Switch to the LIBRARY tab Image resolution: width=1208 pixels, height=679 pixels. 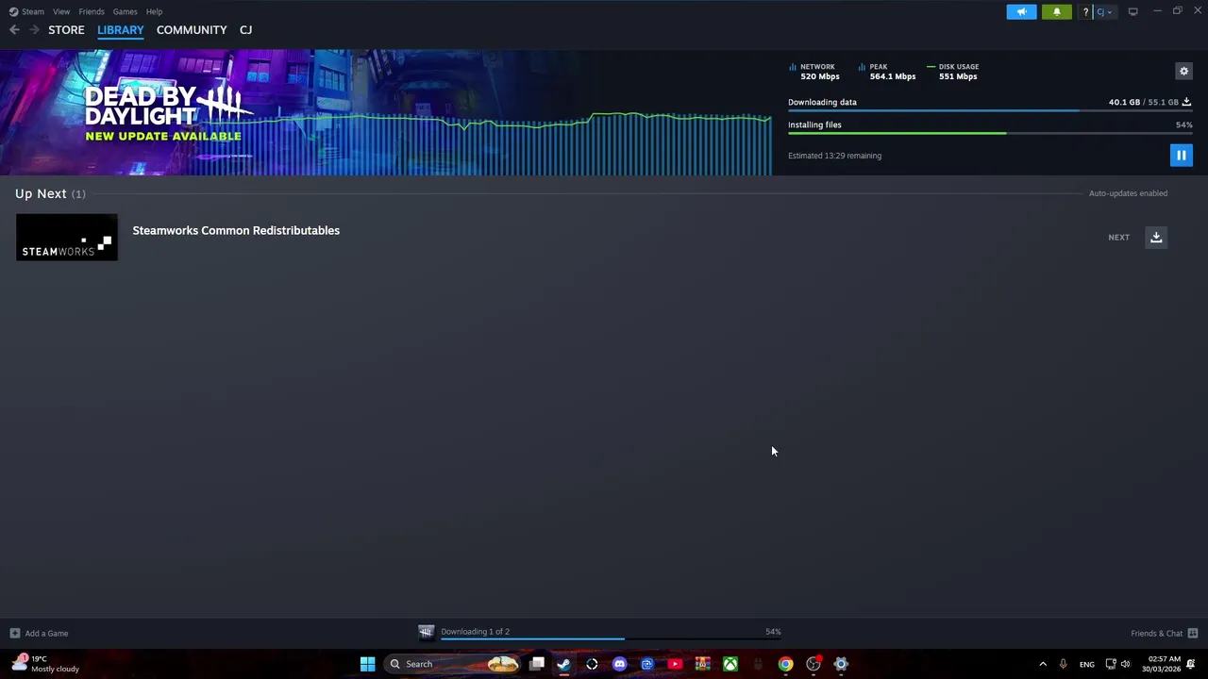pyautogui.click(x=121, y=30)
